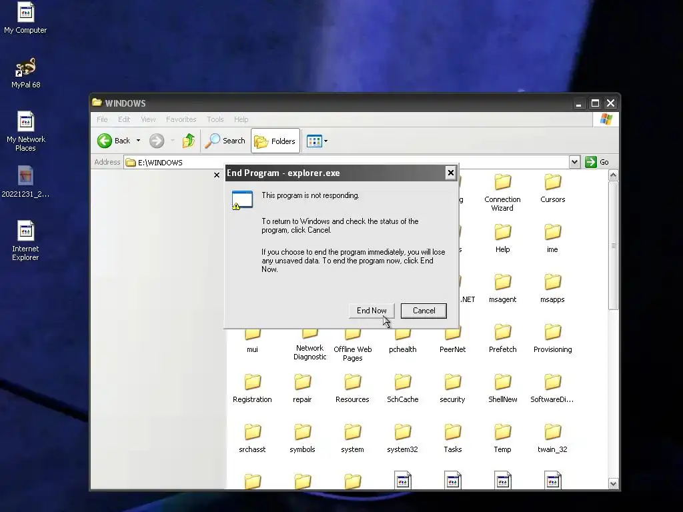
Task: Select the ShellNew folder
Action: 502,389
